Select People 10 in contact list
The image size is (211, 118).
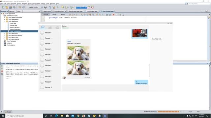(x=49, y=87)
